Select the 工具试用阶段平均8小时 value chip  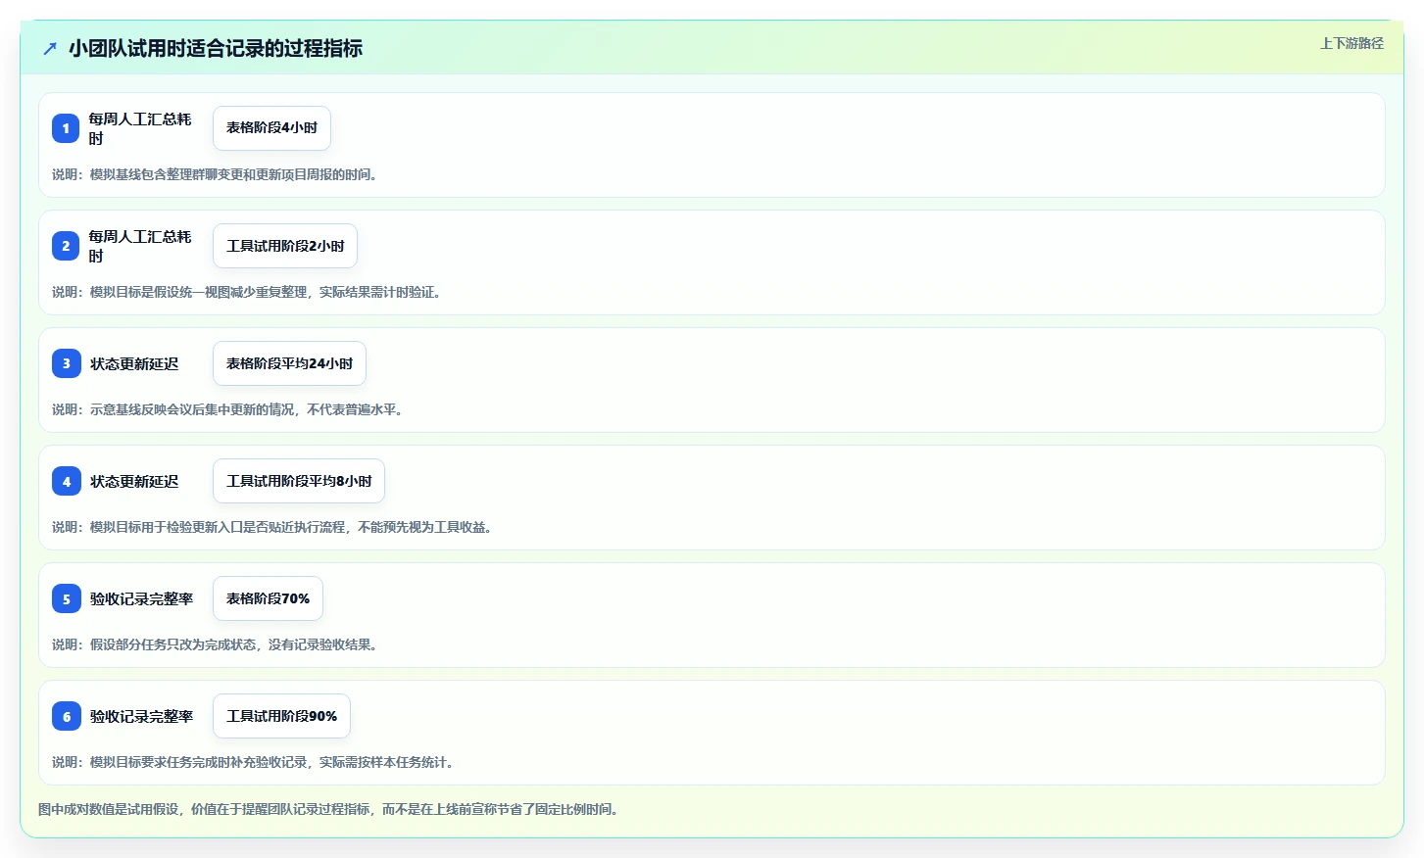[x=299, y=481]
